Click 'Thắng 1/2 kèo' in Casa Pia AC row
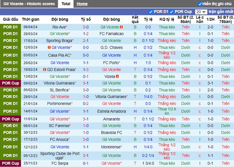Viewport: 234px width, 167px height. 167,55
